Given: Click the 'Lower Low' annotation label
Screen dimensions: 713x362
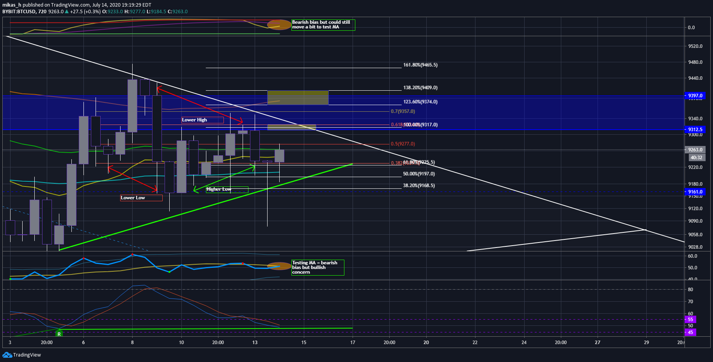Looking at the screenshot, I should click(x=141, y=198).
